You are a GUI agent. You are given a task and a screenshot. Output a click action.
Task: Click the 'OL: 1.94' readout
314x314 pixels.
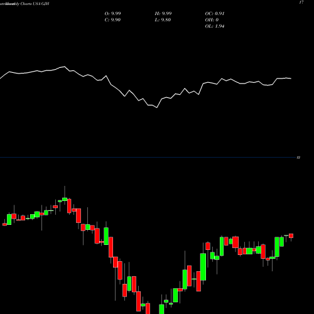215,26
